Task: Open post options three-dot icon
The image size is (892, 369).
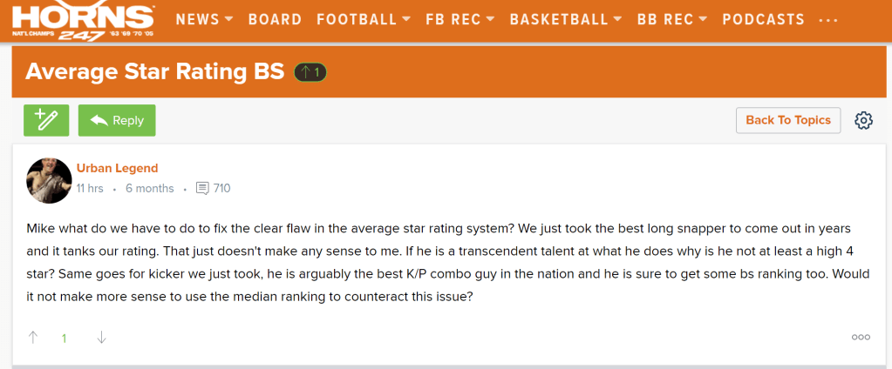Action: point(861,338)
